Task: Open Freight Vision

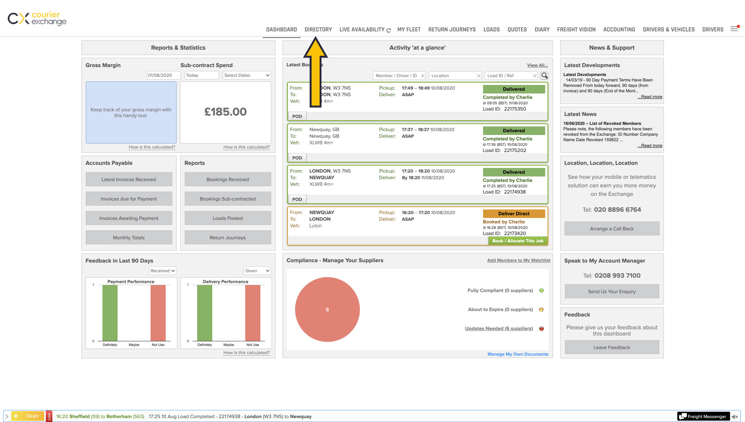Action: tap(576, 29)
